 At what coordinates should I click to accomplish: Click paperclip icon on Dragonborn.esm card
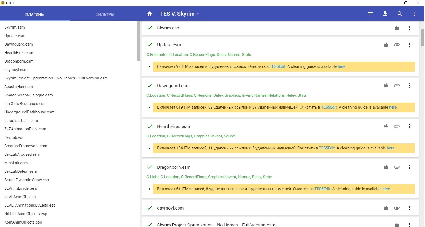tap(397, 167)
